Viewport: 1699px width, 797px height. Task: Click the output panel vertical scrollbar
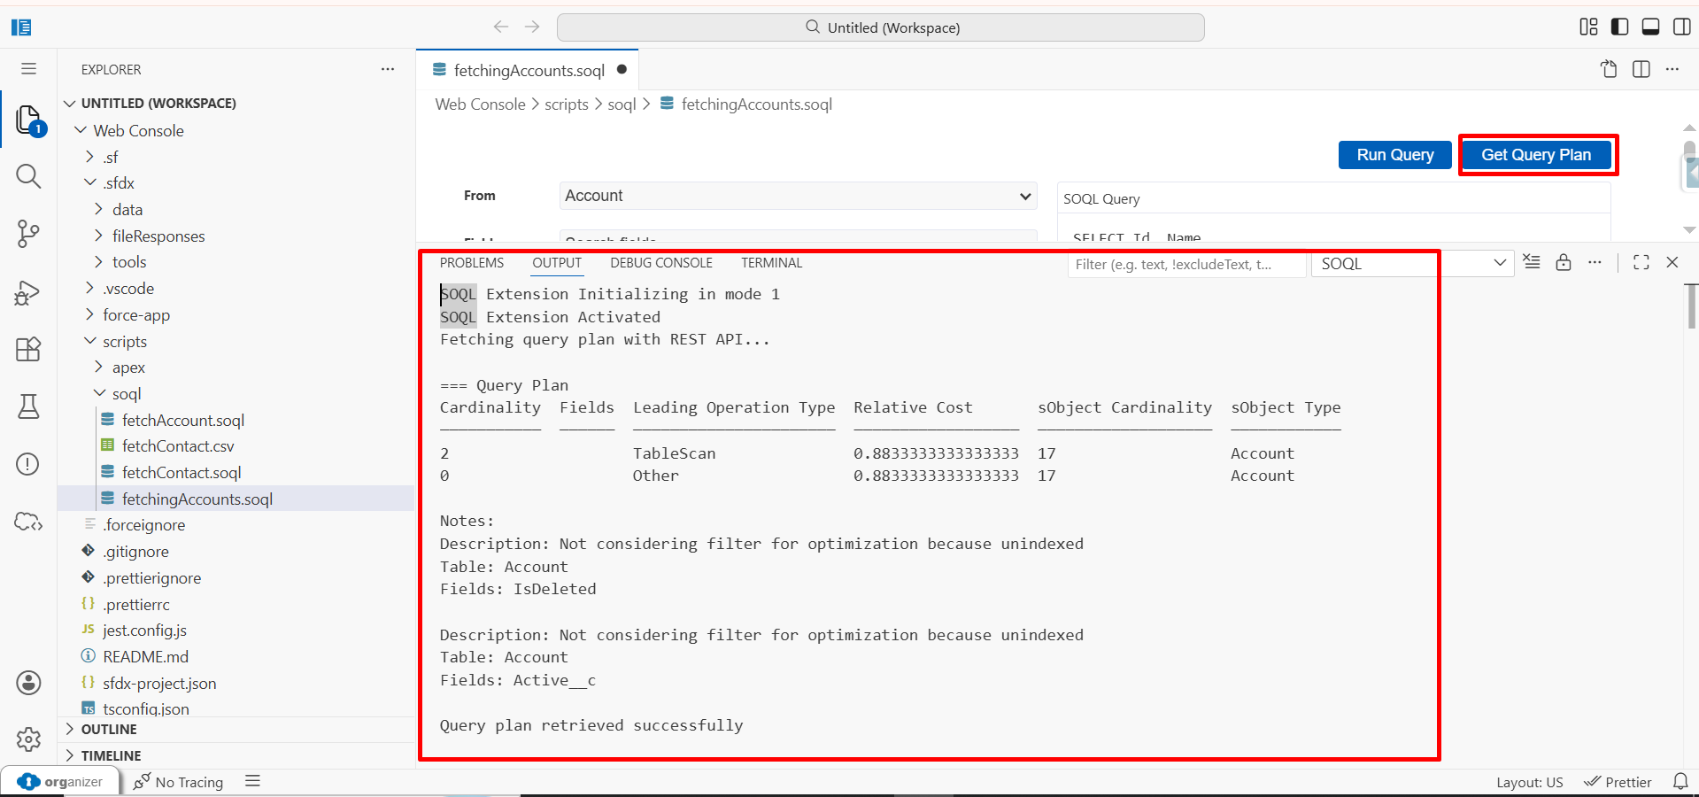tap(1691, 306)
